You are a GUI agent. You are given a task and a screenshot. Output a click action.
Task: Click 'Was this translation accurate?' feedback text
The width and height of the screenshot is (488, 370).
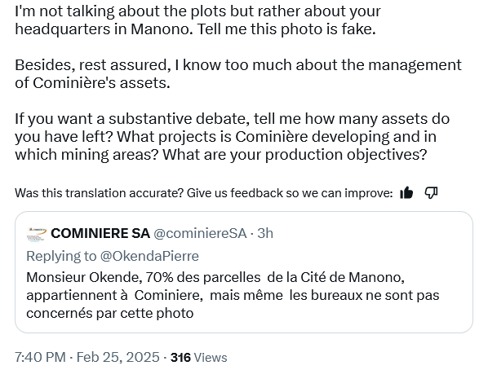[x=203, y=193]
